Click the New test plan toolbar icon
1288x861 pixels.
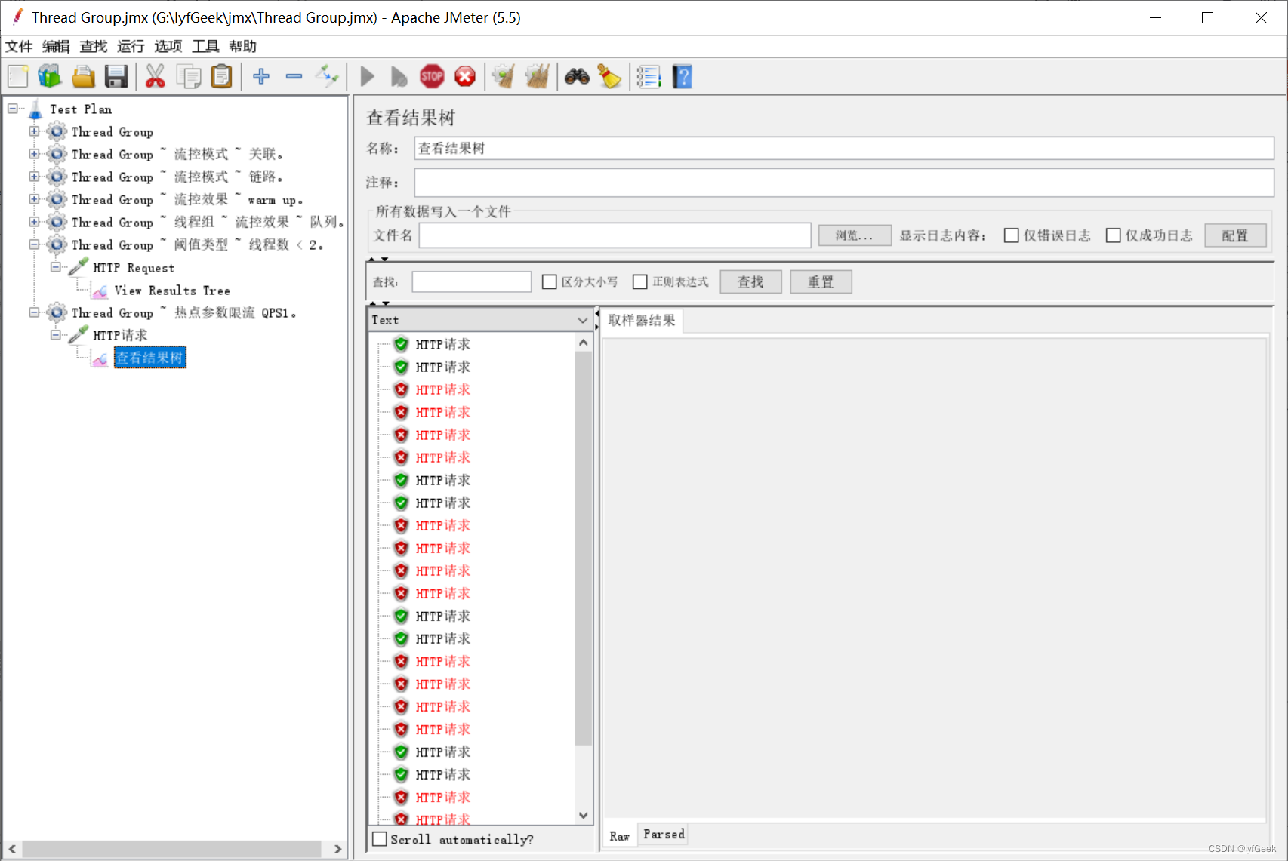[x=18, y=77]
